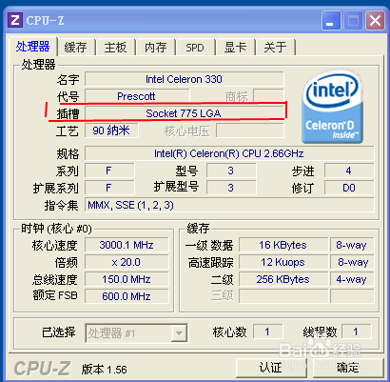Click the D0 revision value
The height and width of the screenshot is (382, 390).
349,188
